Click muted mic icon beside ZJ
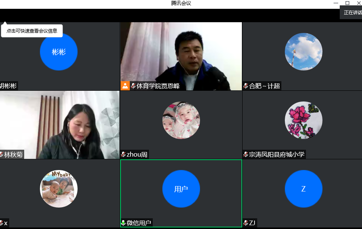This screenshot has width=362, height=229. pos(246,223)
